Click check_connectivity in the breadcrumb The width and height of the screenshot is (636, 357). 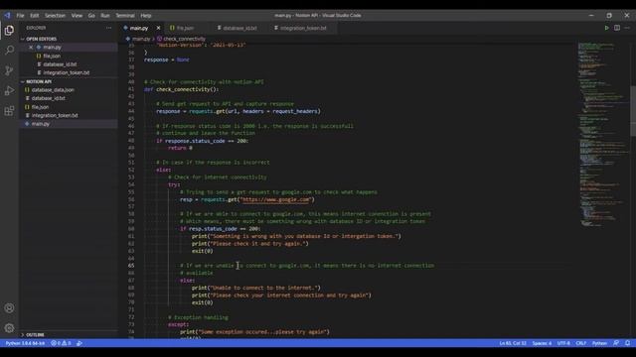(x=184, y=39)
